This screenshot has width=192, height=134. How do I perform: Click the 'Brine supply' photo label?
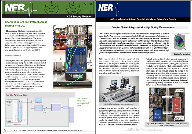pos(167,113)
